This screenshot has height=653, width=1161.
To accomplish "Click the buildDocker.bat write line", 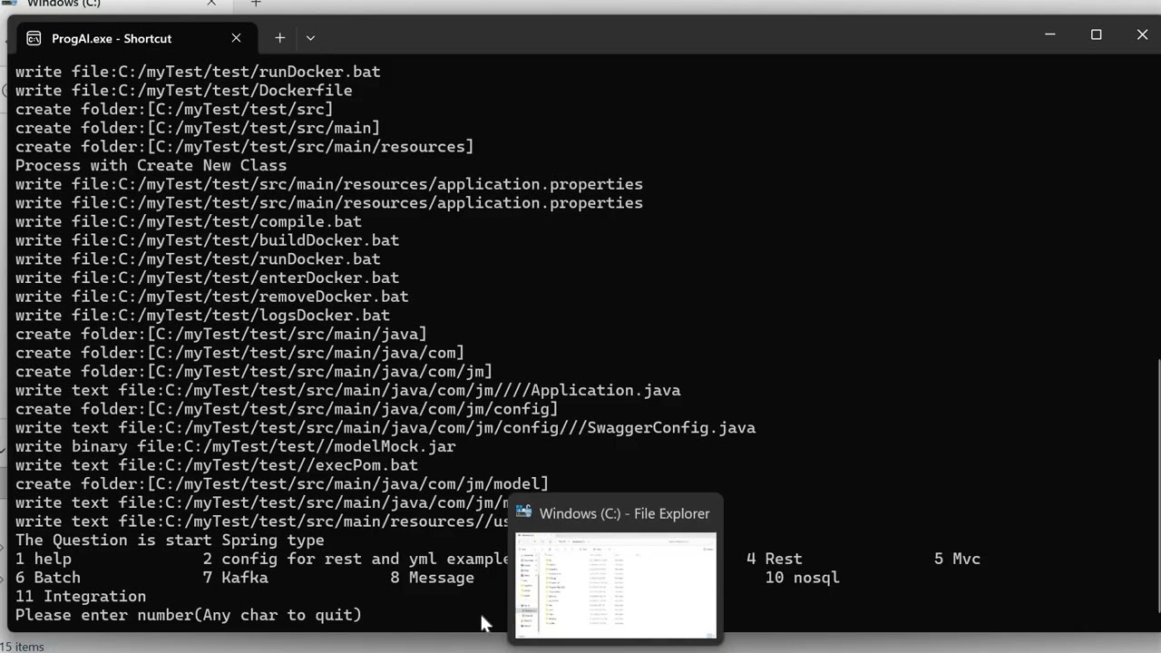I will [207, 240].
